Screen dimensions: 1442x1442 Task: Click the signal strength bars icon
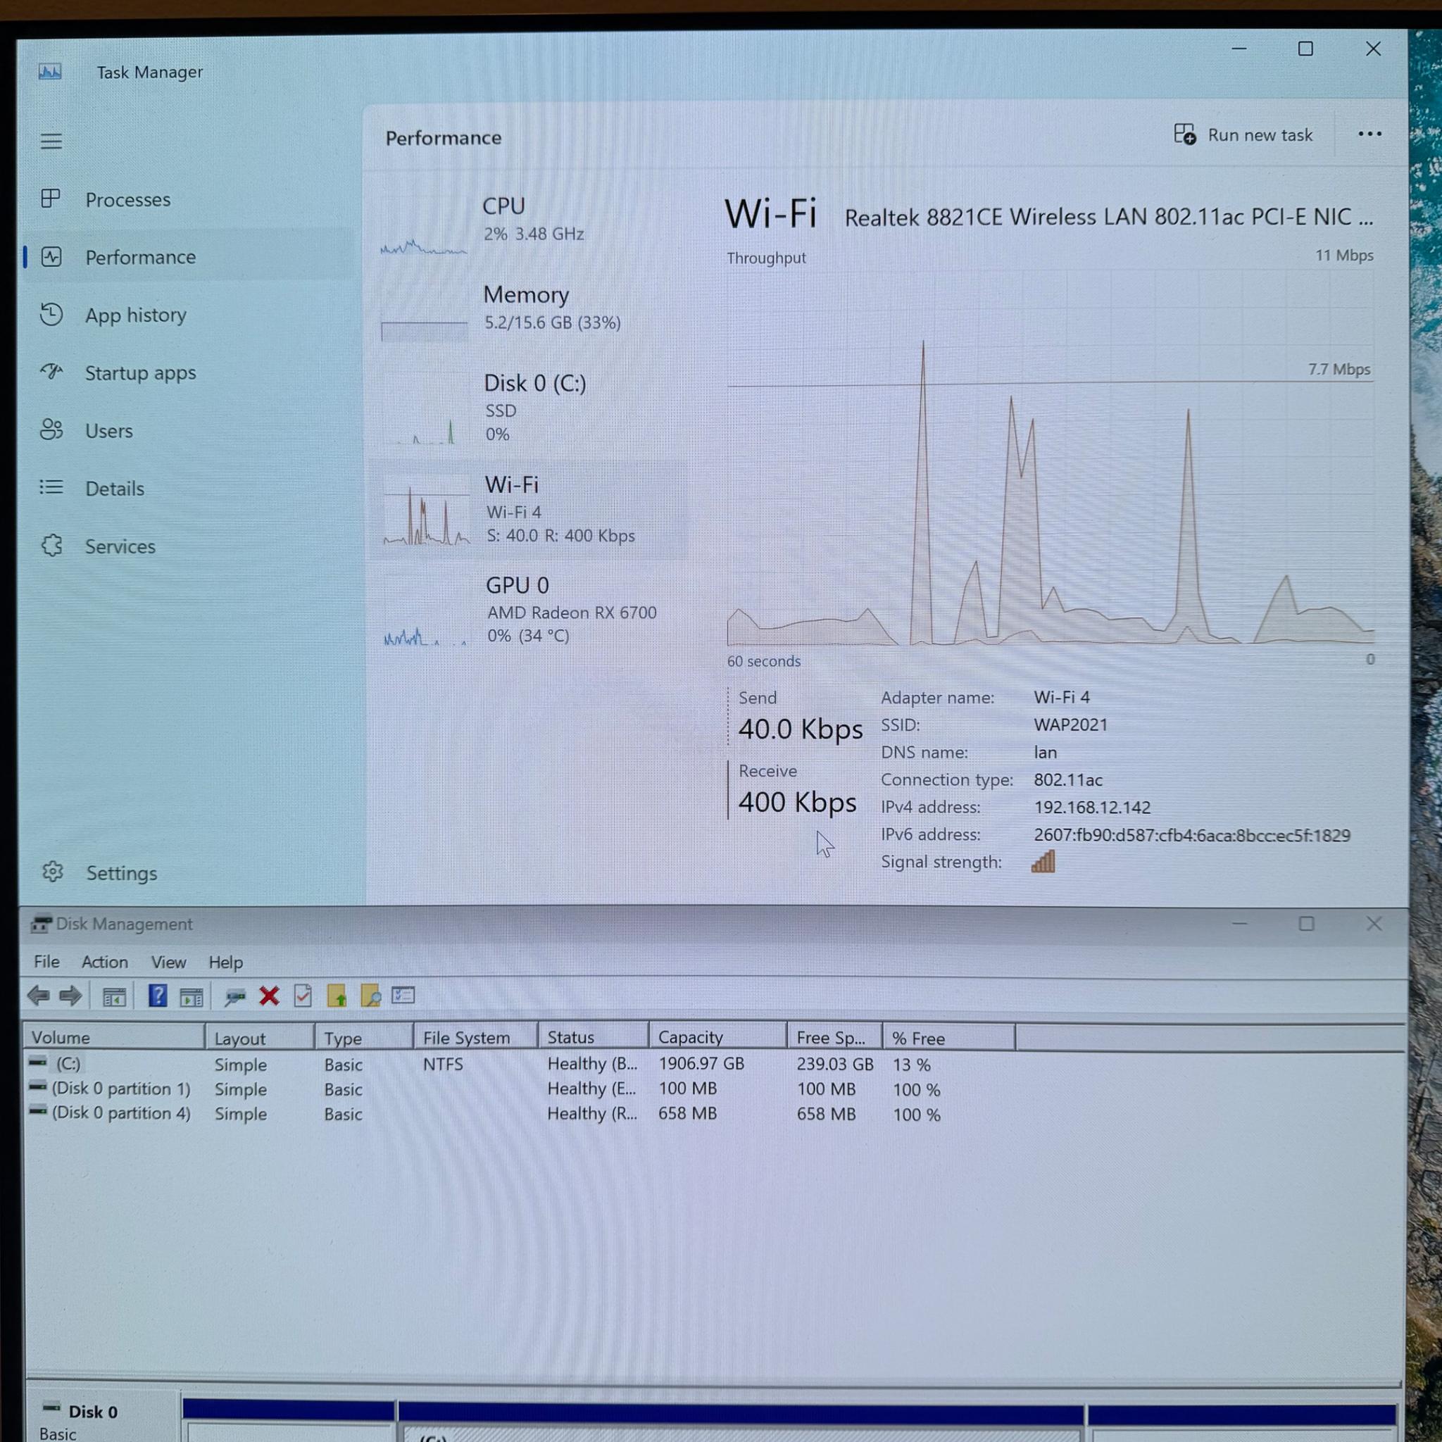[1043, 861]
